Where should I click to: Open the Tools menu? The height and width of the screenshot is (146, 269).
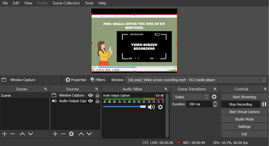89,3
